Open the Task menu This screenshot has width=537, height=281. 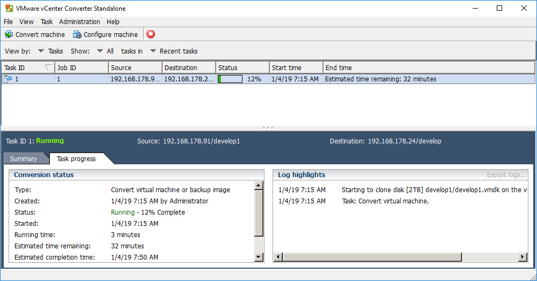(x=47, y=21)
